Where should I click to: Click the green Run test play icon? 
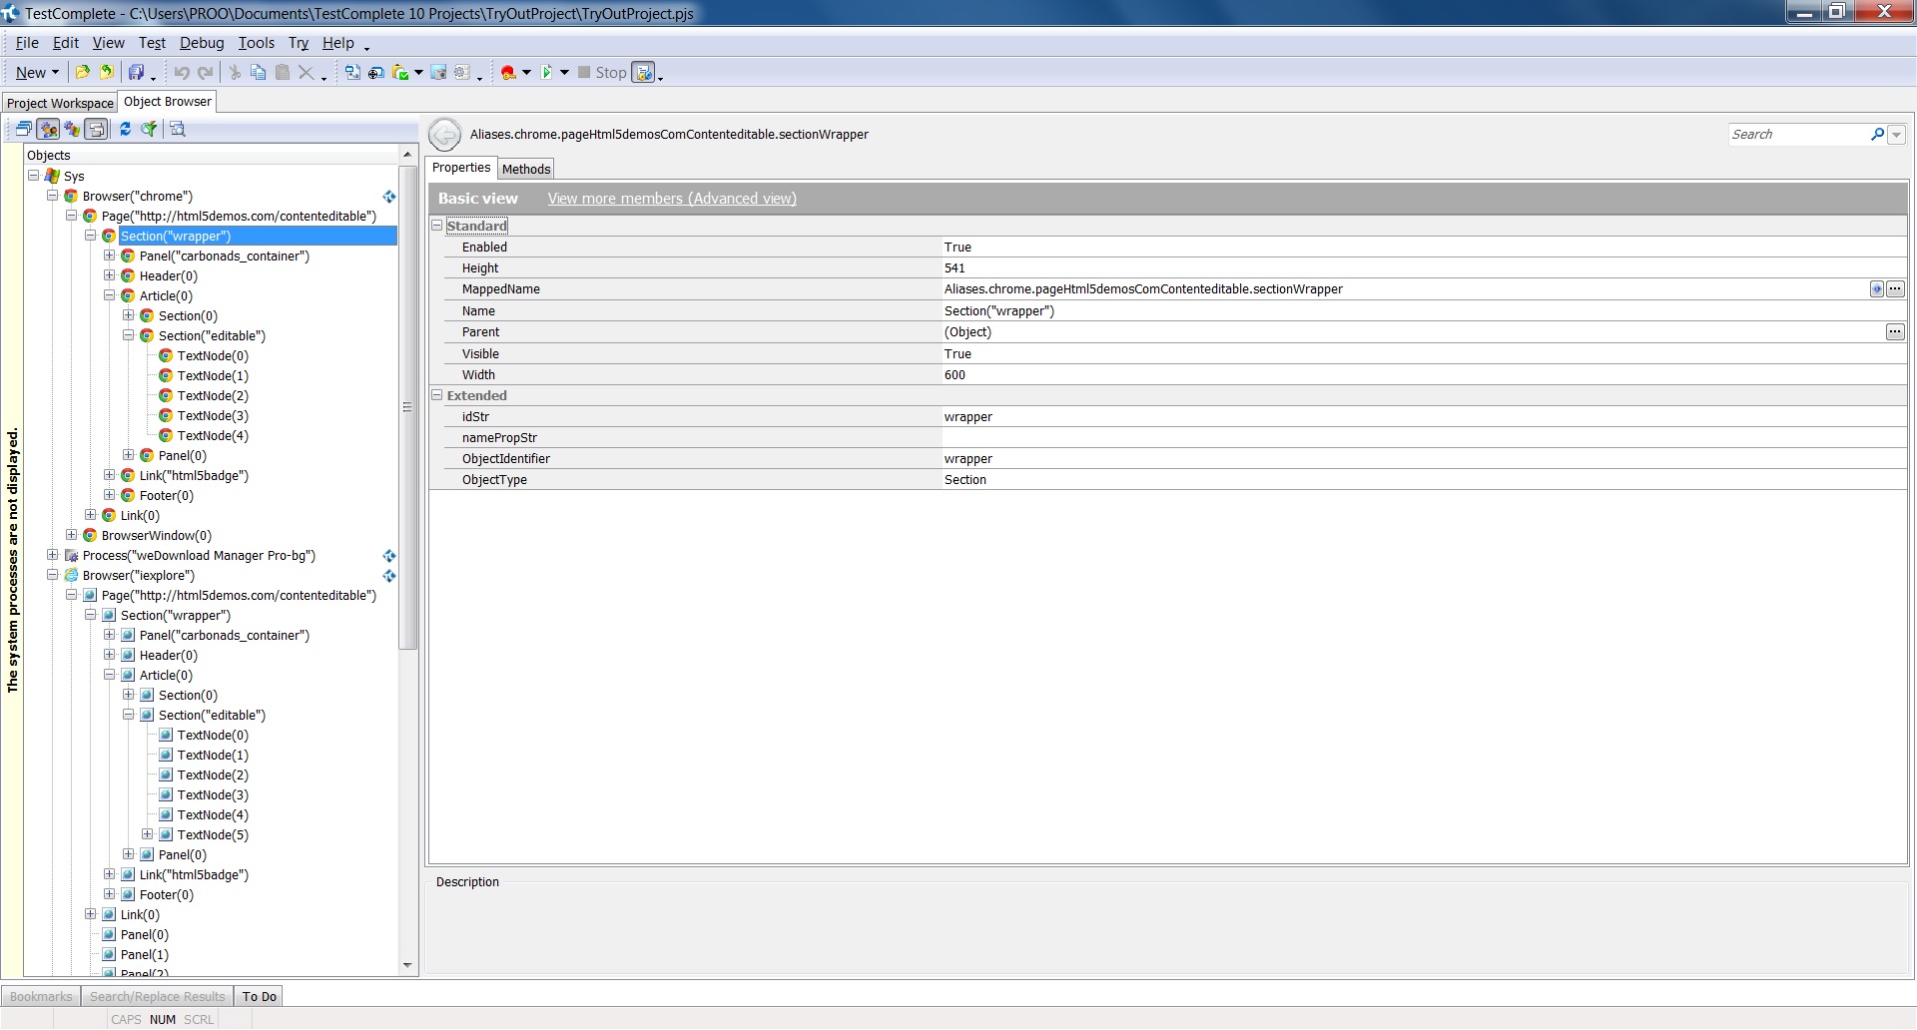click(x=546, y=73)
